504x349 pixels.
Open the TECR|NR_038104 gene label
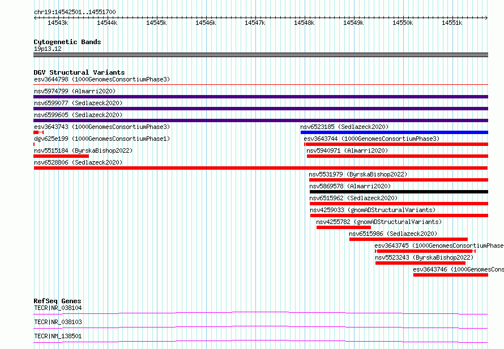(58, 308)
